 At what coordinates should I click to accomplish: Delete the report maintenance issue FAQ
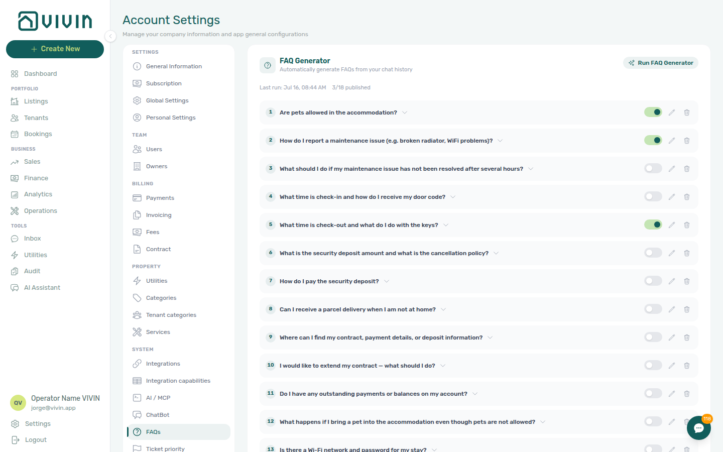pyautogui.click(x=687, y=141)
